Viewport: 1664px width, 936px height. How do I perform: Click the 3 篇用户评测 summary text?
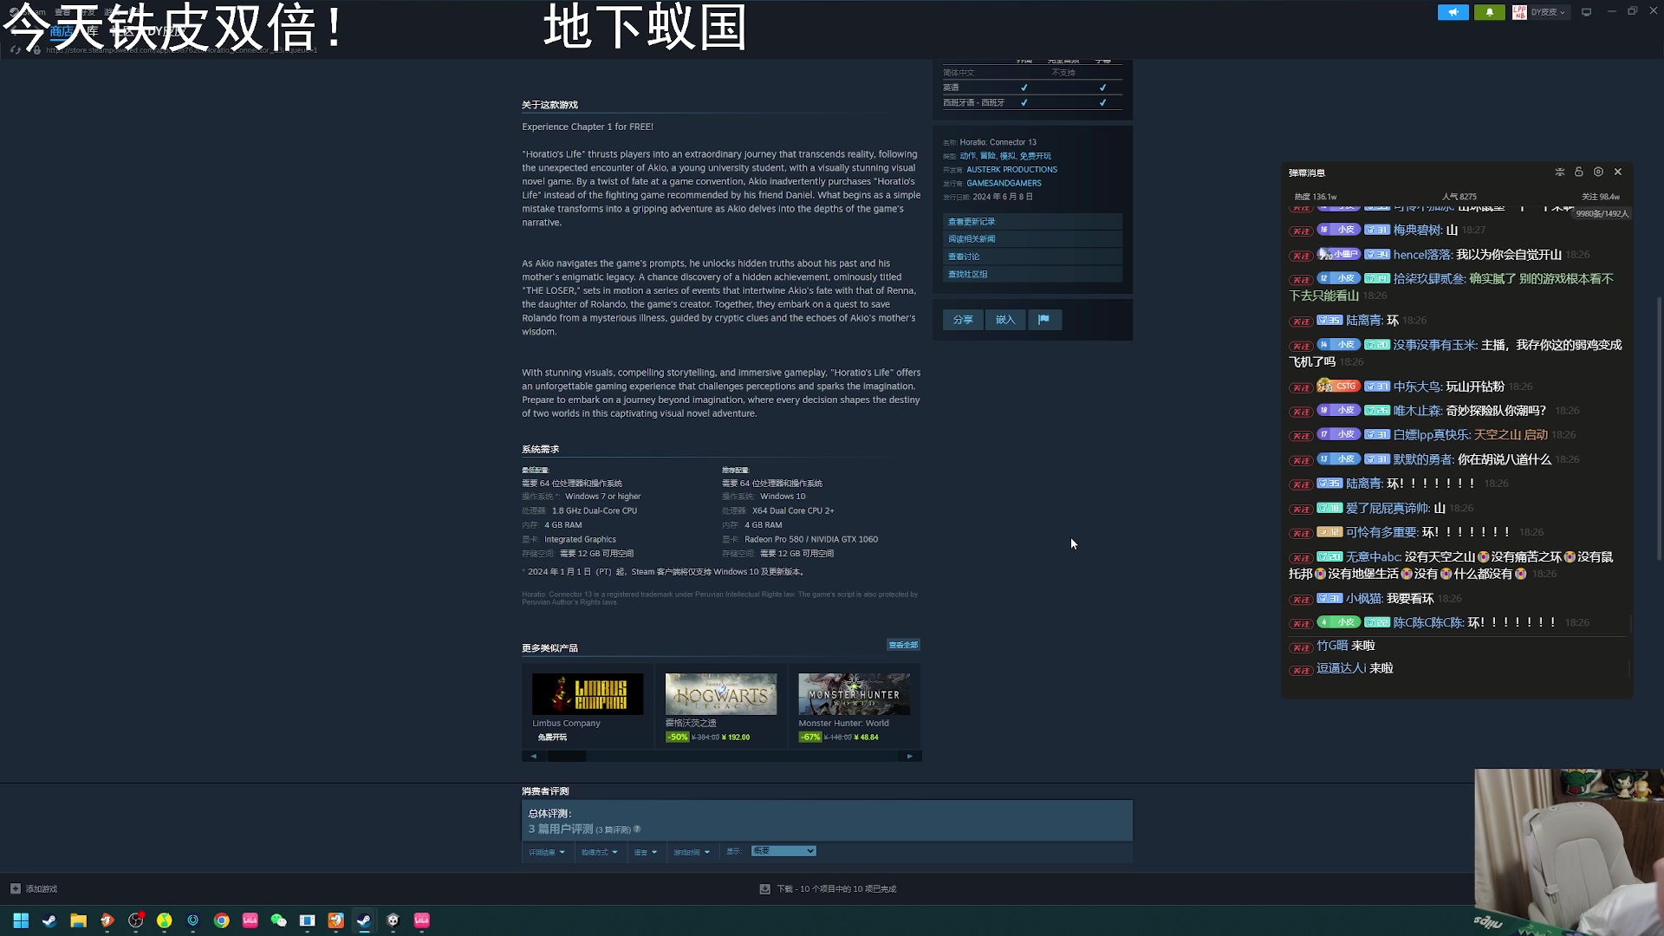pos(561,829)
